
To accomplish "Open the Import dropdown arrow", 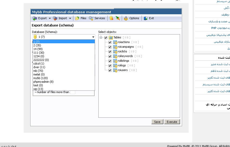I will click(70, 18).
